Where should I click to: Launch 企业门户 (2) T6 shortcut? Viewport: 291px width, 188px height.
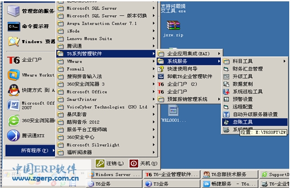(189, 84)
